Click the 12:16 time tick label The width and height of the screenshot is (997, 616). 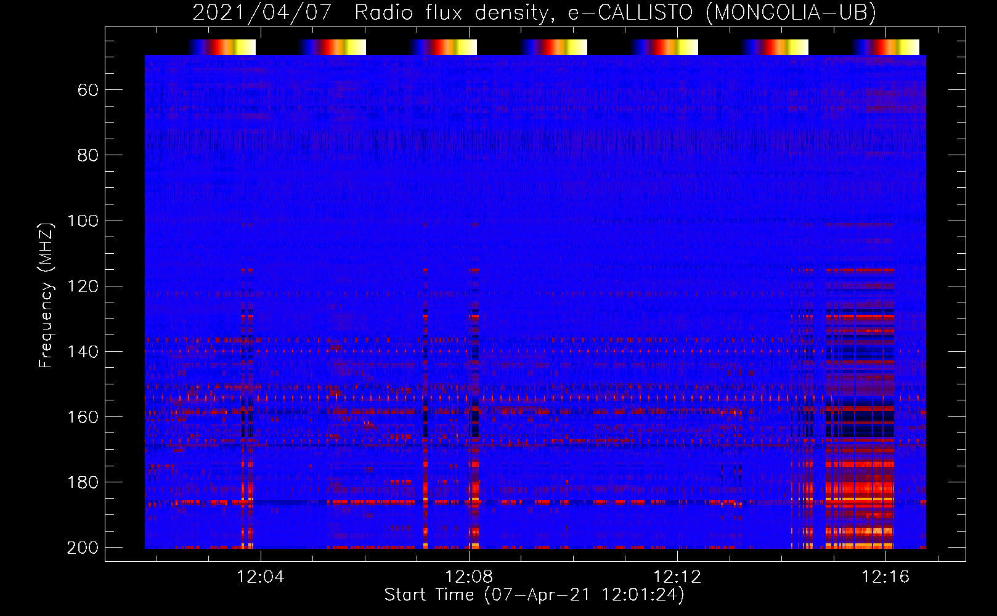point(885,577)
